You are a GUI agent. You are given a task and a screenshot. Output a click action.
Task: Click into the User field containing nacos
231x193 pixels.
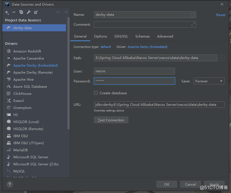pos(134,71)
